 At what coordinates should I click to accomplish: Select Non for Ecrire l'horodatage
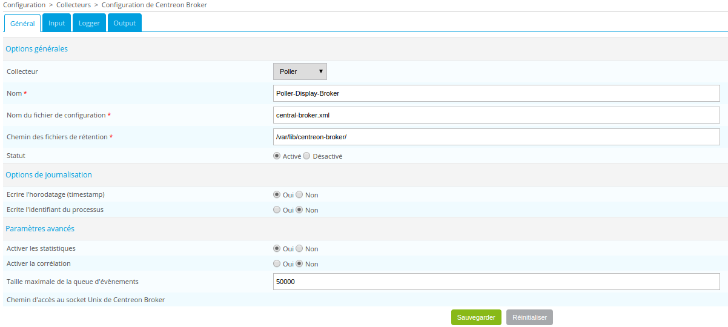coord(299,194)
